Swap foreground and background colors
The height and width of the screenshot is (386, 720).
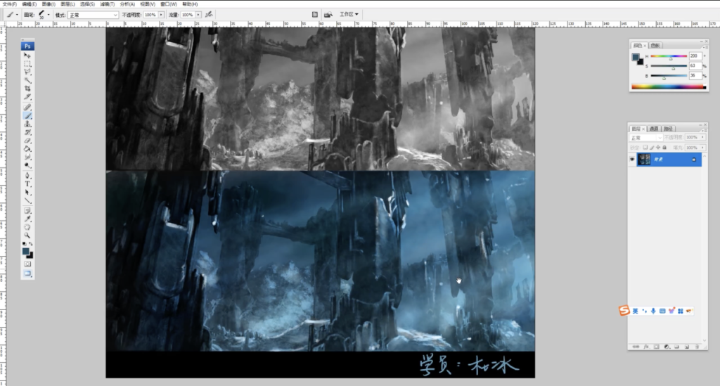[32, 244]
